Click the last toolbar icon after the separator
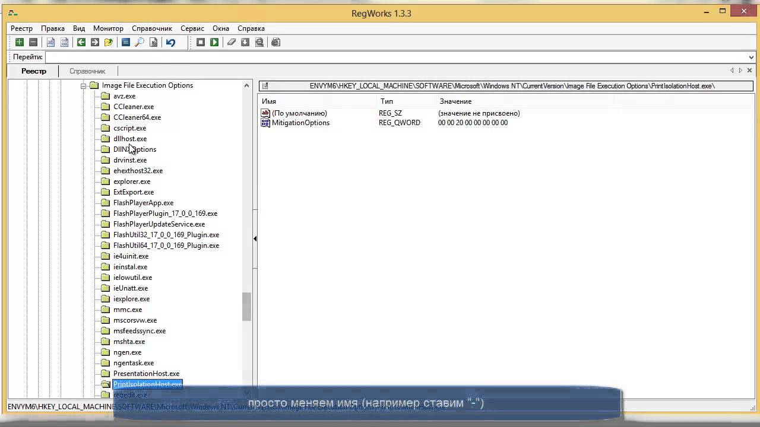 click(x=275, y=42)
